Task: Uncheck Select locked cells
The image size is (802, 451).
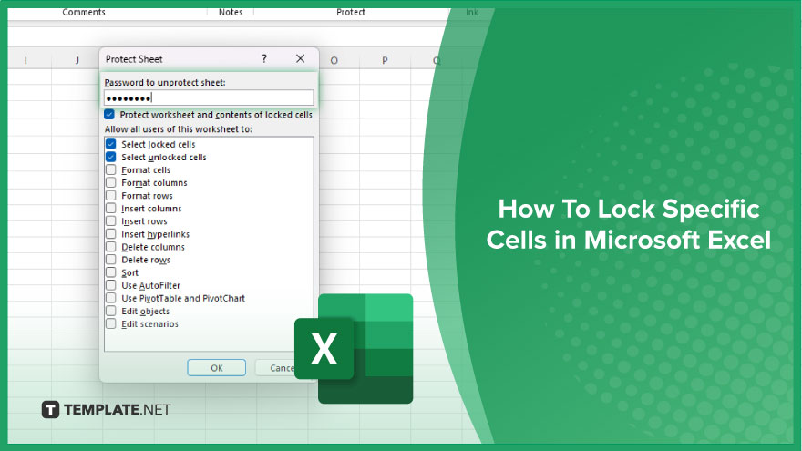Action: click(111, 144)
